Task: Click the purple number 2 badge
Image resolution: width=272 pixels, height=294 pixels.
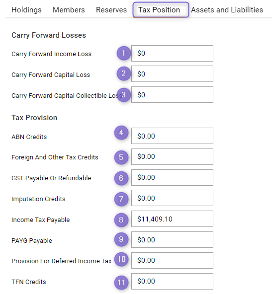Action: (123, 73)
